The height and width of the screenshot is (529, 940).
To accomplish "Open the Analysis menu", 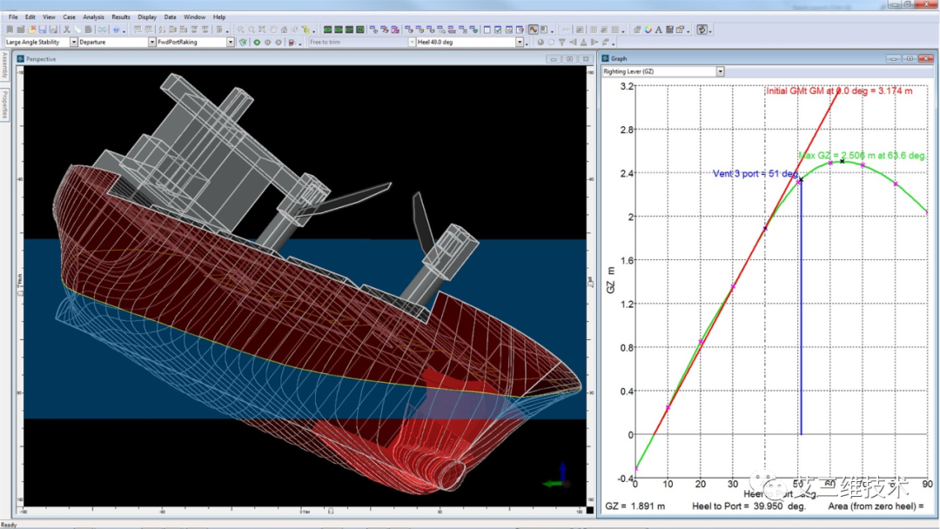I will [93, 17].
